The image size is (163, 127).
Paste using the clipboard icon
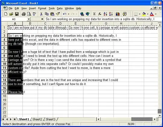[x=52, y=14]
